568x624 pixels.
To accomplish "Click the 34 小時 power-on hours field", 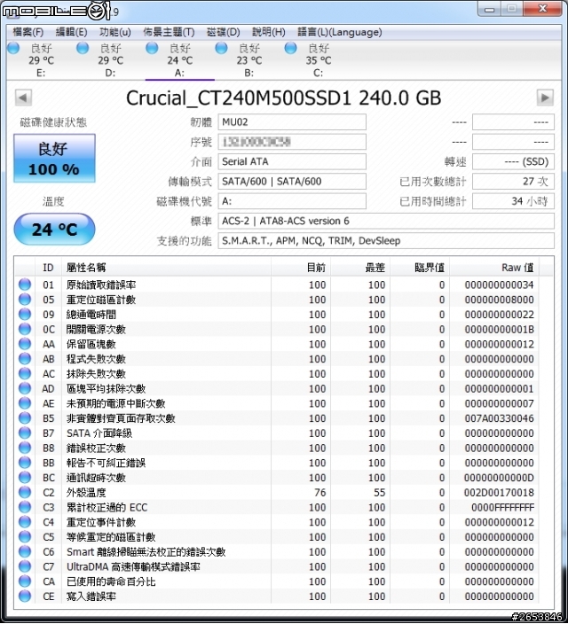I will (x=513, y=201).
